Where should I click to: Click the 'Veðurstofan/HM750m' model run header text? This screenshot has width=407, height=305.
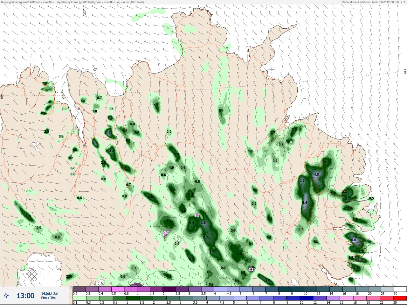(374, 2)
